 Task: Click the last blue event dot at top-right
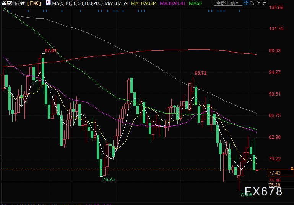pos(239,11)
